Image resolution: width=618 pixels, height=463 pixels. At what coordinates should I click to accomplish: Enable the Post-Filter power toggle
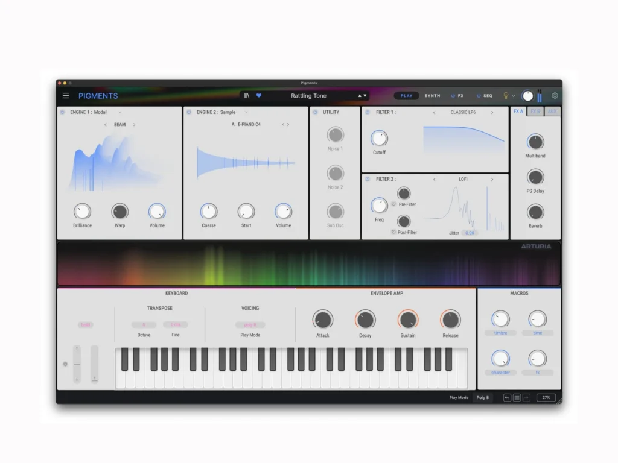click(393, 232)
